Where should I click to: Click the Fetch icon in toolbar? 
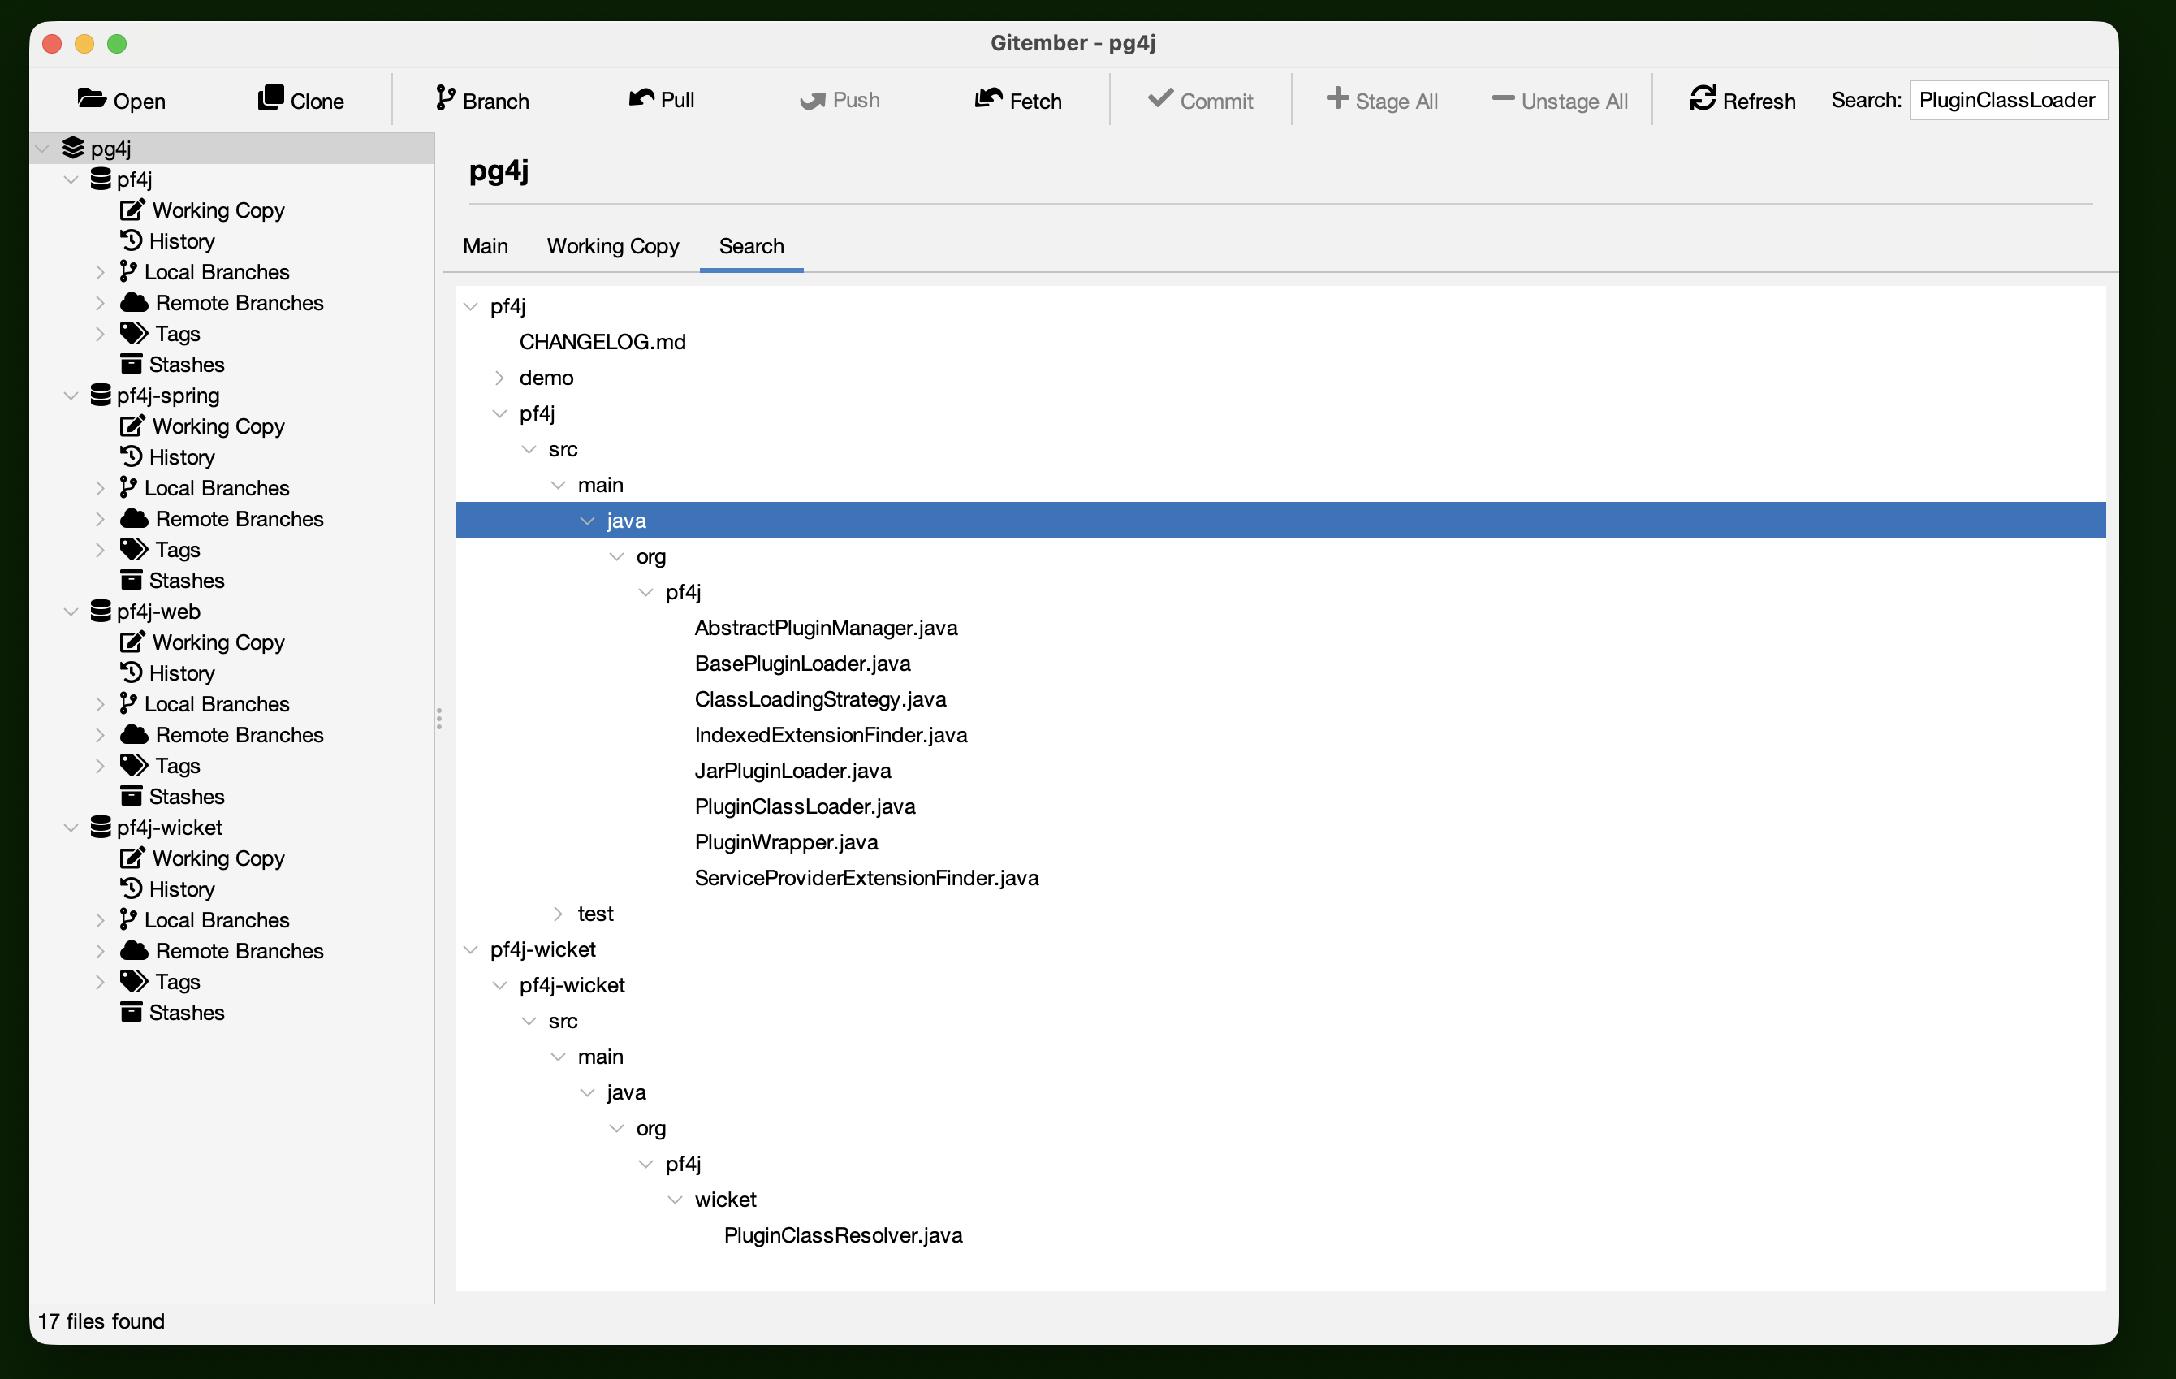tap(989, 97)
